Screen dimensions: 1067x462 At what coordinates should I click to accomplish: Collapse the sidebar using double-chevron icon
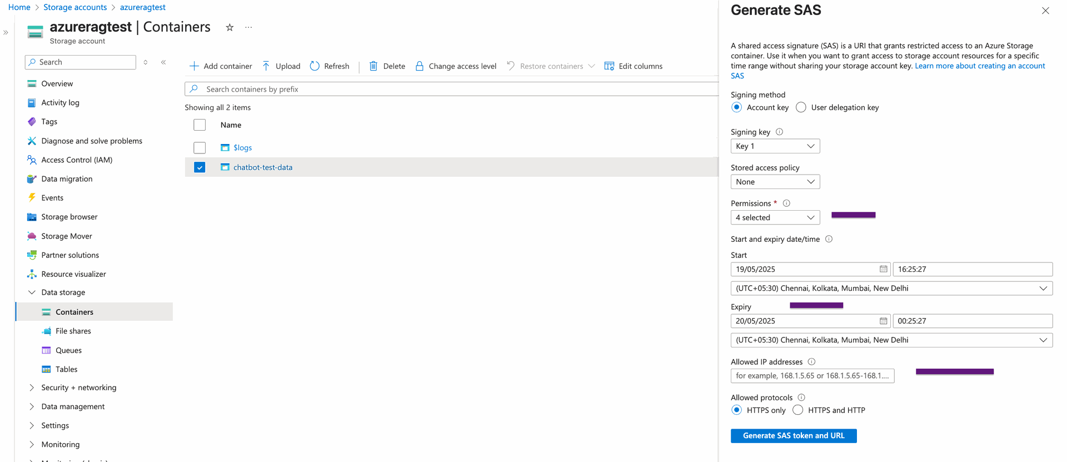click(163, 62)
